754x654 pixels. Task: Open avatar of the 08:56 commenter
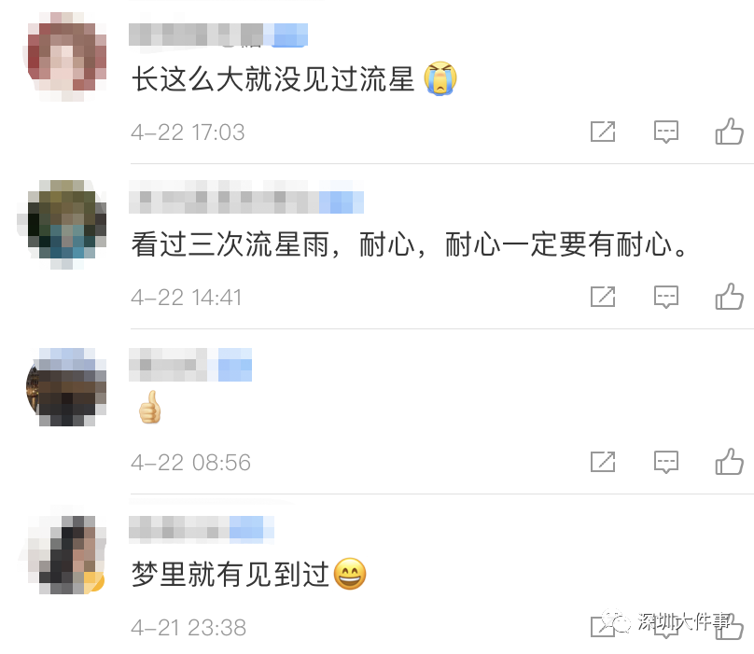coord(66,387)
